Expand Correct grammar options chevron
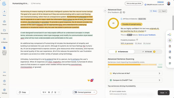 click(x=94, y=92)
